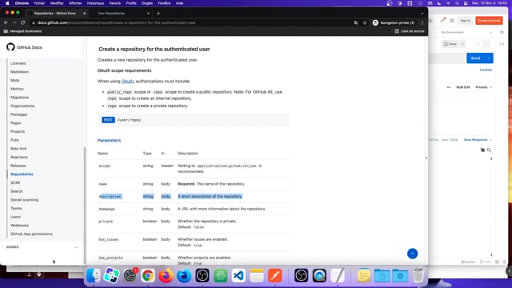This screenshot has height=288, width=512.
Task: Open Rate limit in the docs sidebar
Action: click(x=18, y=149)
